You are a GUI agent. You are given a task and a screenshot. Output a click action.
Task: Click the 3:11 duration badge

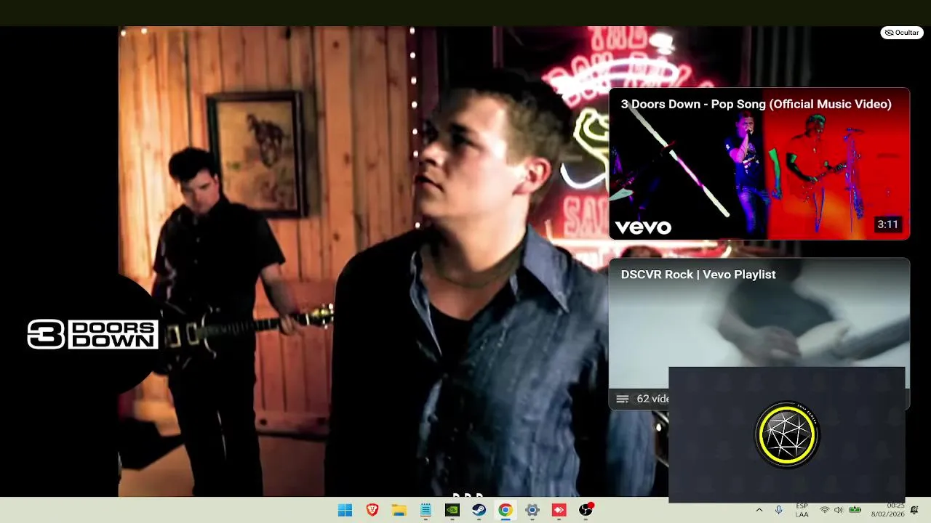(887, 224)
